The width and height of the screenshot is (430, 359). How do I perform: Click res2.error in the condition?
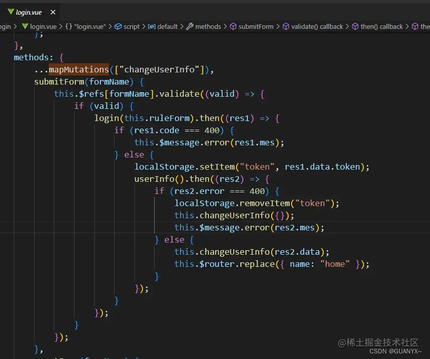coord(199,191)
